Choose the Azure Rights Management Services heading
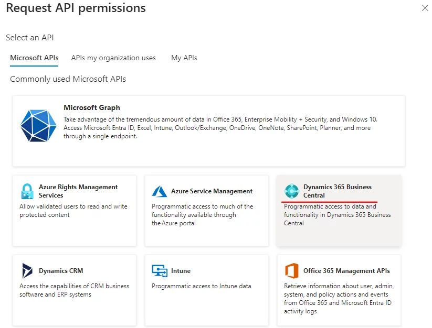The height and width of the screenshot is (328, 432). [78, 191]
